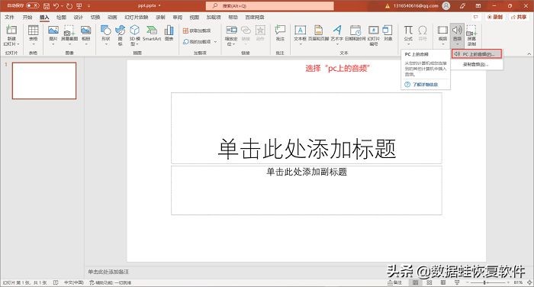Click the account avatar icon

point(446,6)
